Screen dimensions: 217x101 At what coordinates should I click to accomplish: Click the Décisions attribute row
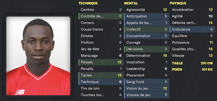(x=147, y=49)
